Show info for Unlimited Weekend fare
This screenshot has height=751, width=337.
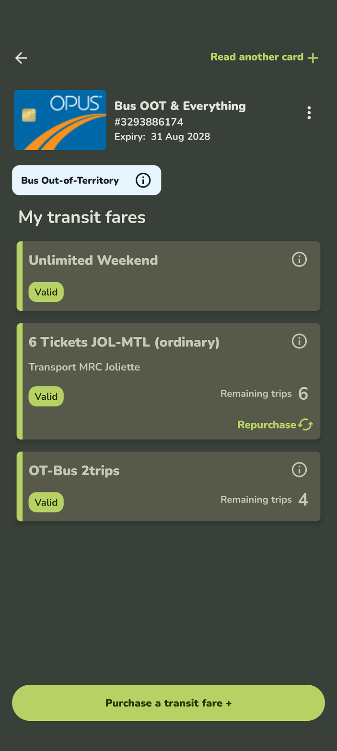[300, 260]
